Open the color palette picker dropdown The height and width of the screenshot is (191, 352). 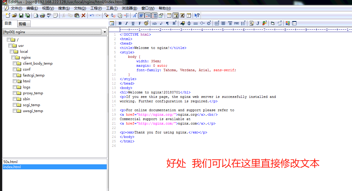click(146, 23)
